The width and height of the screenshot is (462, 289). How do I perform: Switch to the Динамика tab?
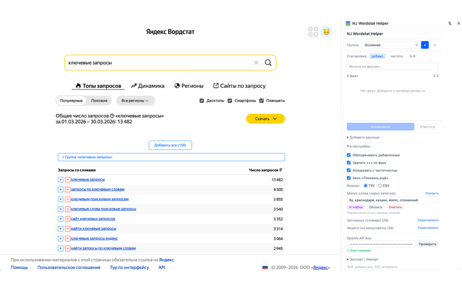[148, 86]
